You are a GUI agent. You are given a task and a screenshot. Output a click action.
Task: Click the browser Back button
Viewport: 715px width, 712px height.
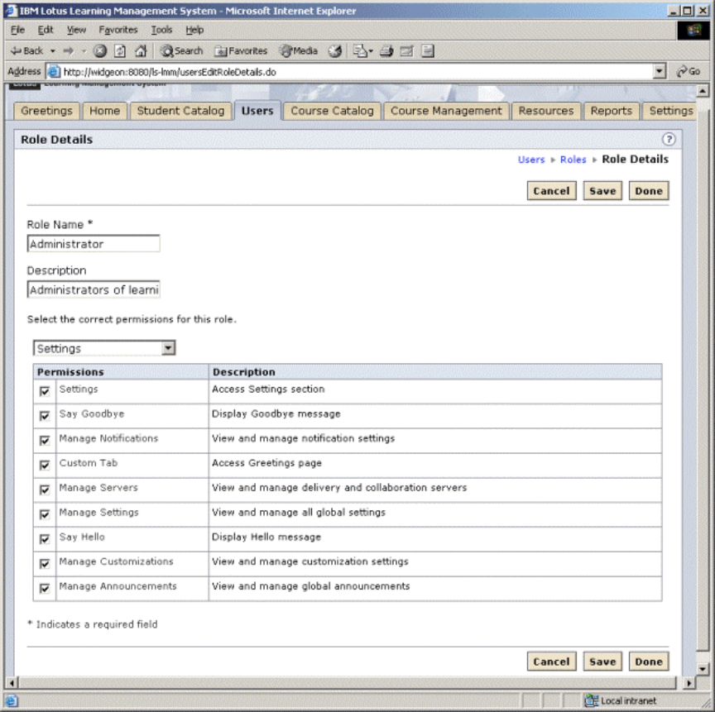click(26, 50)
